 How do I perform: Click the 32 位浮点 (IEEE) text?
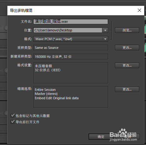pos(48,70)
